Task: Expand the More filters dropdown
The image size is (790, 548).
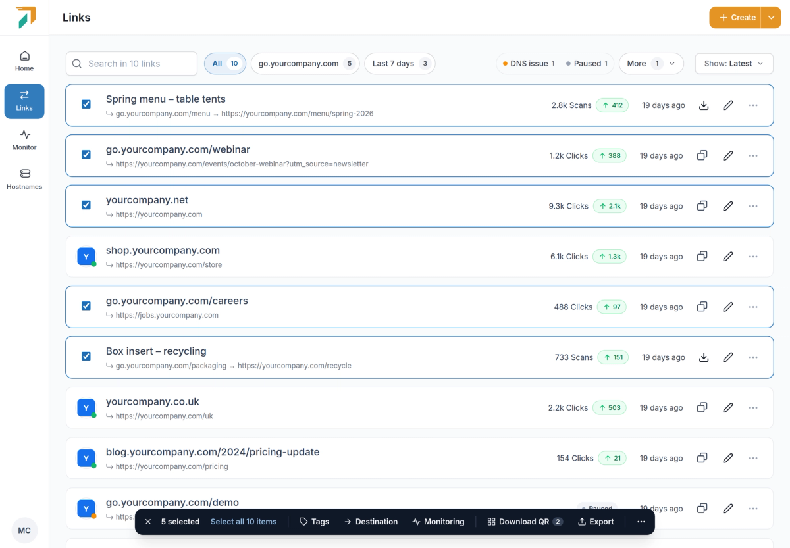Action: click(651, 64)
